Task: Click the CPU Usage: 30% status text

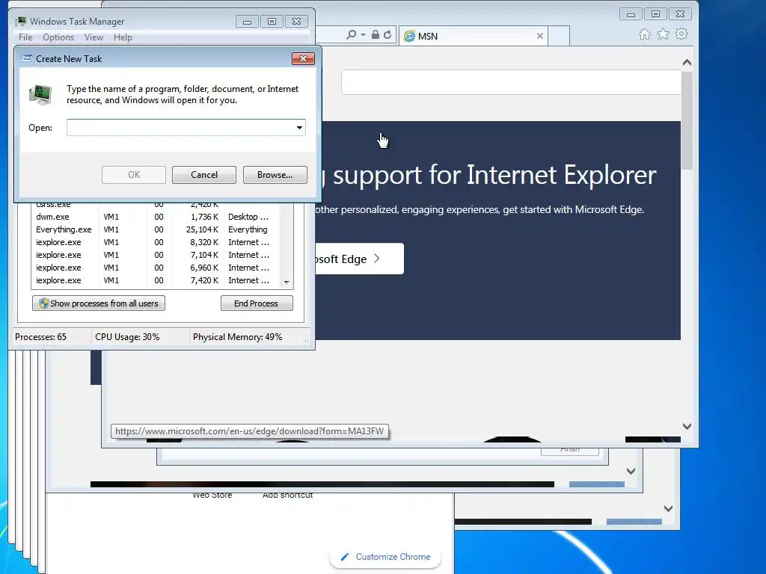Action: click(127, 337)
